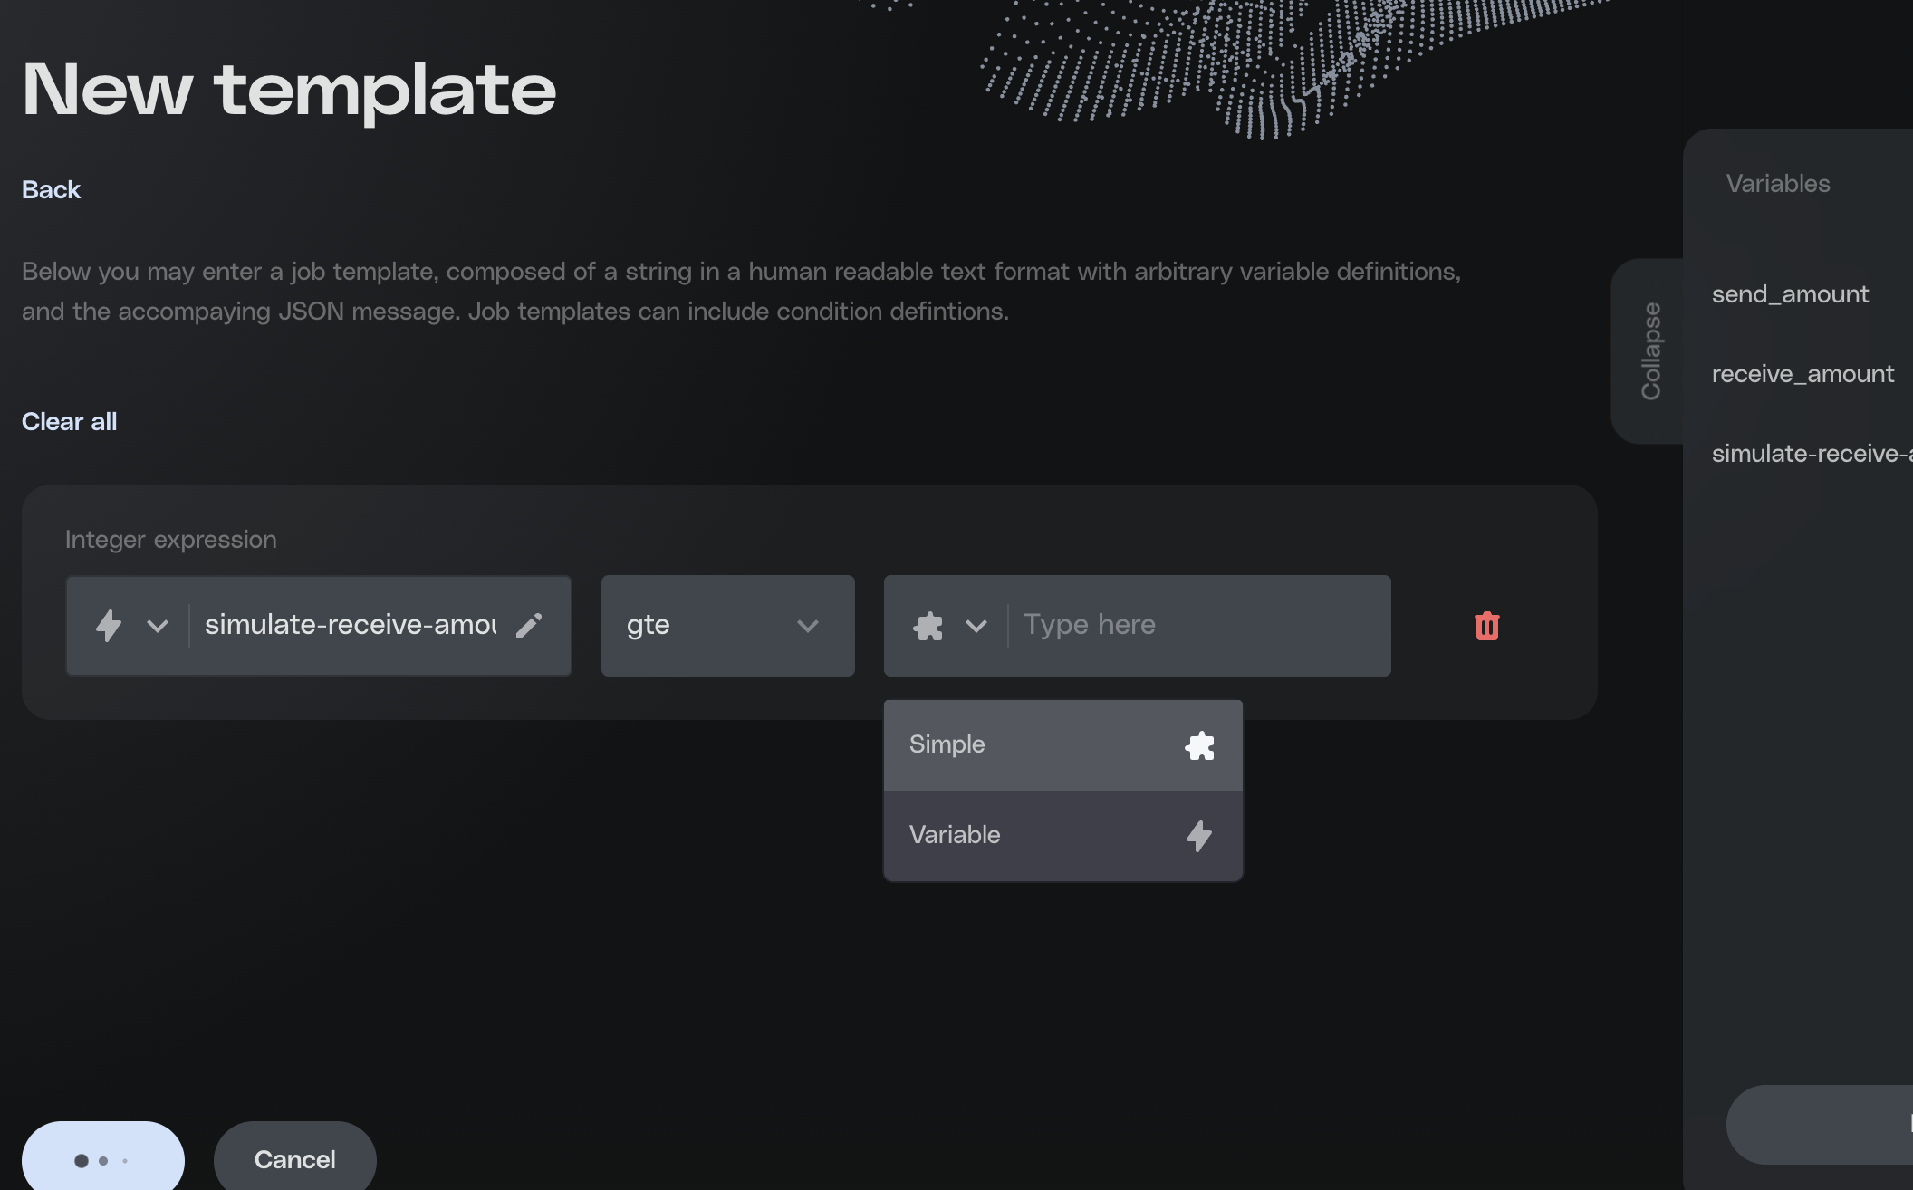Viewport: 1913px width, 1190px height.
Task: Select the send_amount variable
Action: coord(1790,294)
